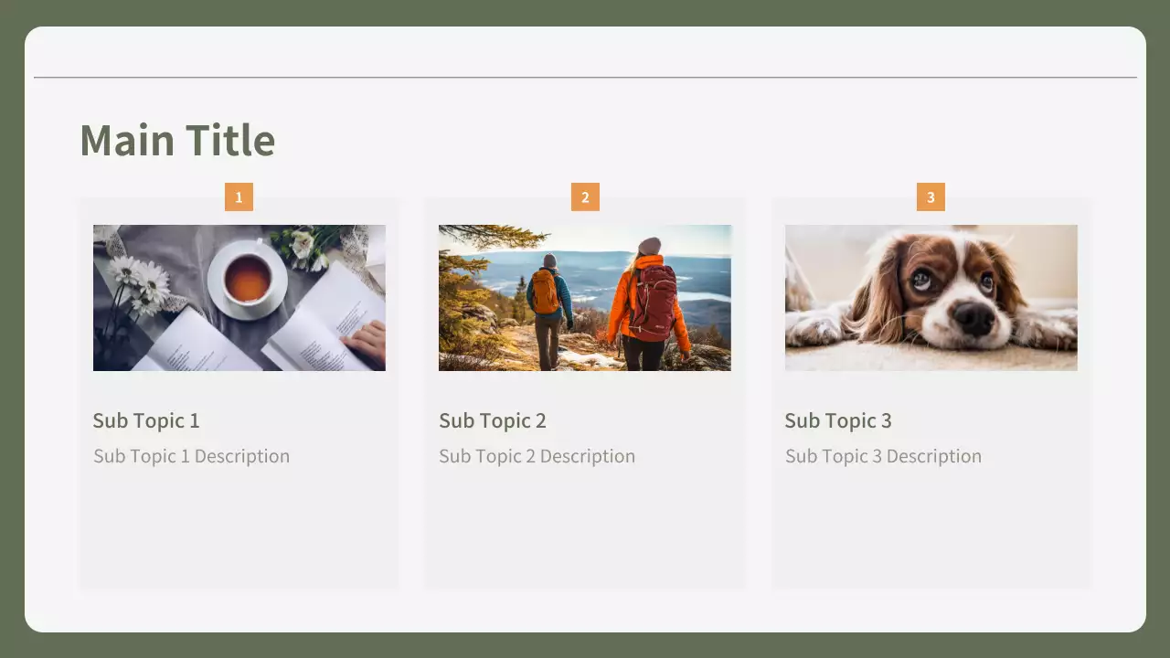The image size is (1170, 658).
Task: Click the Main Title heading text
Action: (177, 141)
